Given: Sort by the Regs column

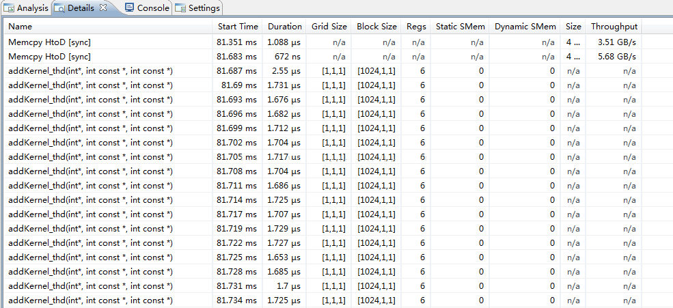Looking at the screenshot, I should click(x=416, y=27).
